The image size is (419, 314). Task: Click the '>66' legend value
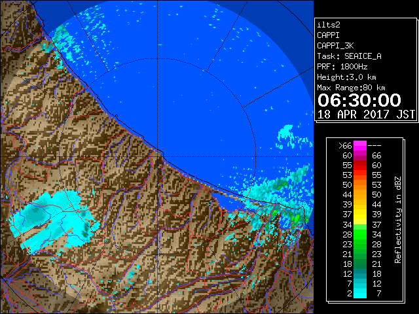345,146
